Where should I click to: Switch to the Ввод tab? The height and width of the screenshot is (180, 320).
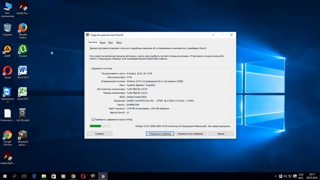(119, 42)
